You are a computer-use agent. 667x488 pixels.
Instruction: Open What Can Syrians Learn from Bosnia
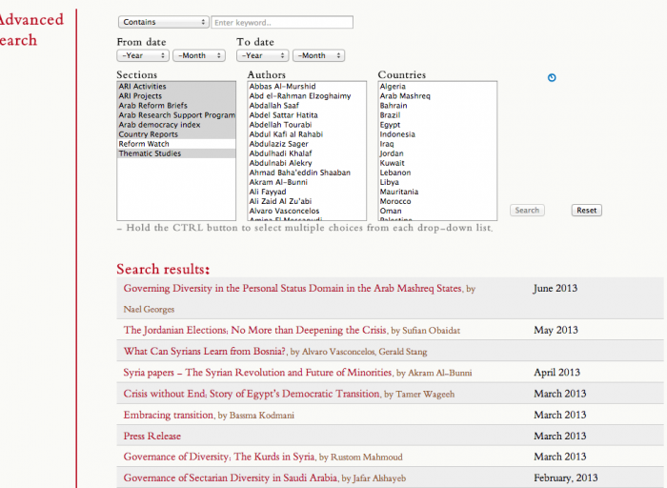coord(205,351)
